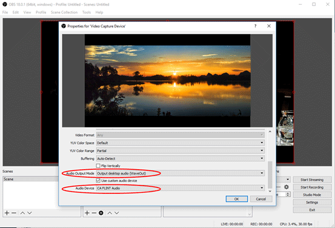Click the OBS logo in Properties title bar

coord(64,26)
